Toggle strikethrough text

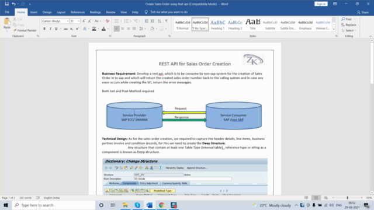[65, 29]
